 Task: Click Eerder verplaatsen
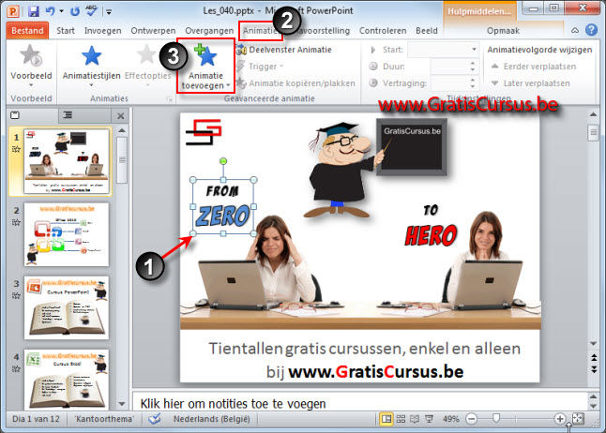pos(534,67)
